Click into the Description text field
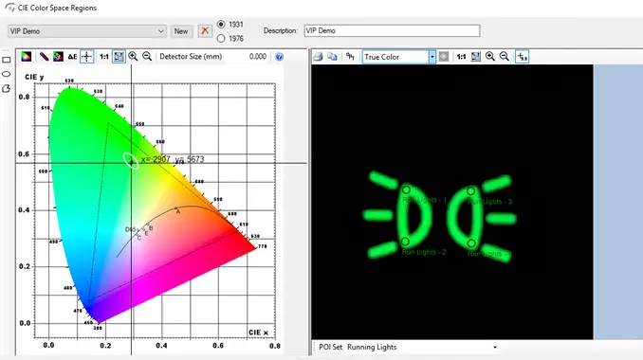This screenshot has width=643, height=360. point(392,30)
